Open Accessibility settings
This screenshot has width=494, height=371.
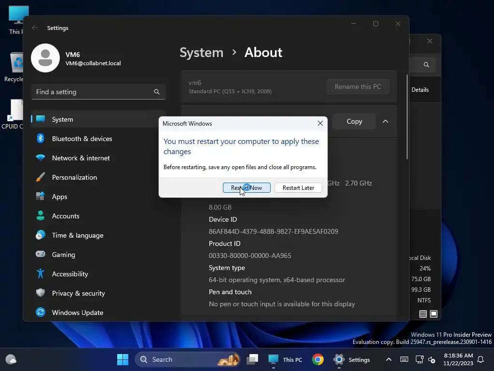[x=98, y=274]
